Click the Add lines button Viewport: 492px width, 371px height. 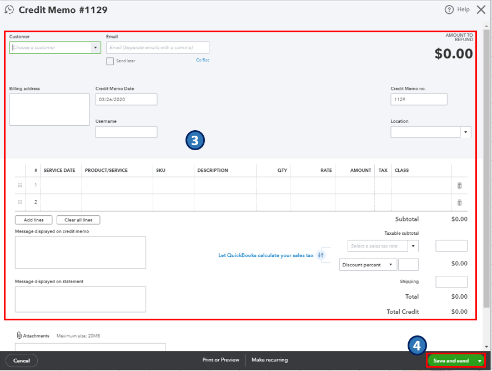click(33, 220)
